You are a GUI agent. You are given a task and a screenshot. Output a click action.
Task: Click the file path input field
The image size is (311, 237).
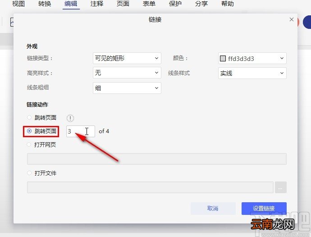coord(150,187)
